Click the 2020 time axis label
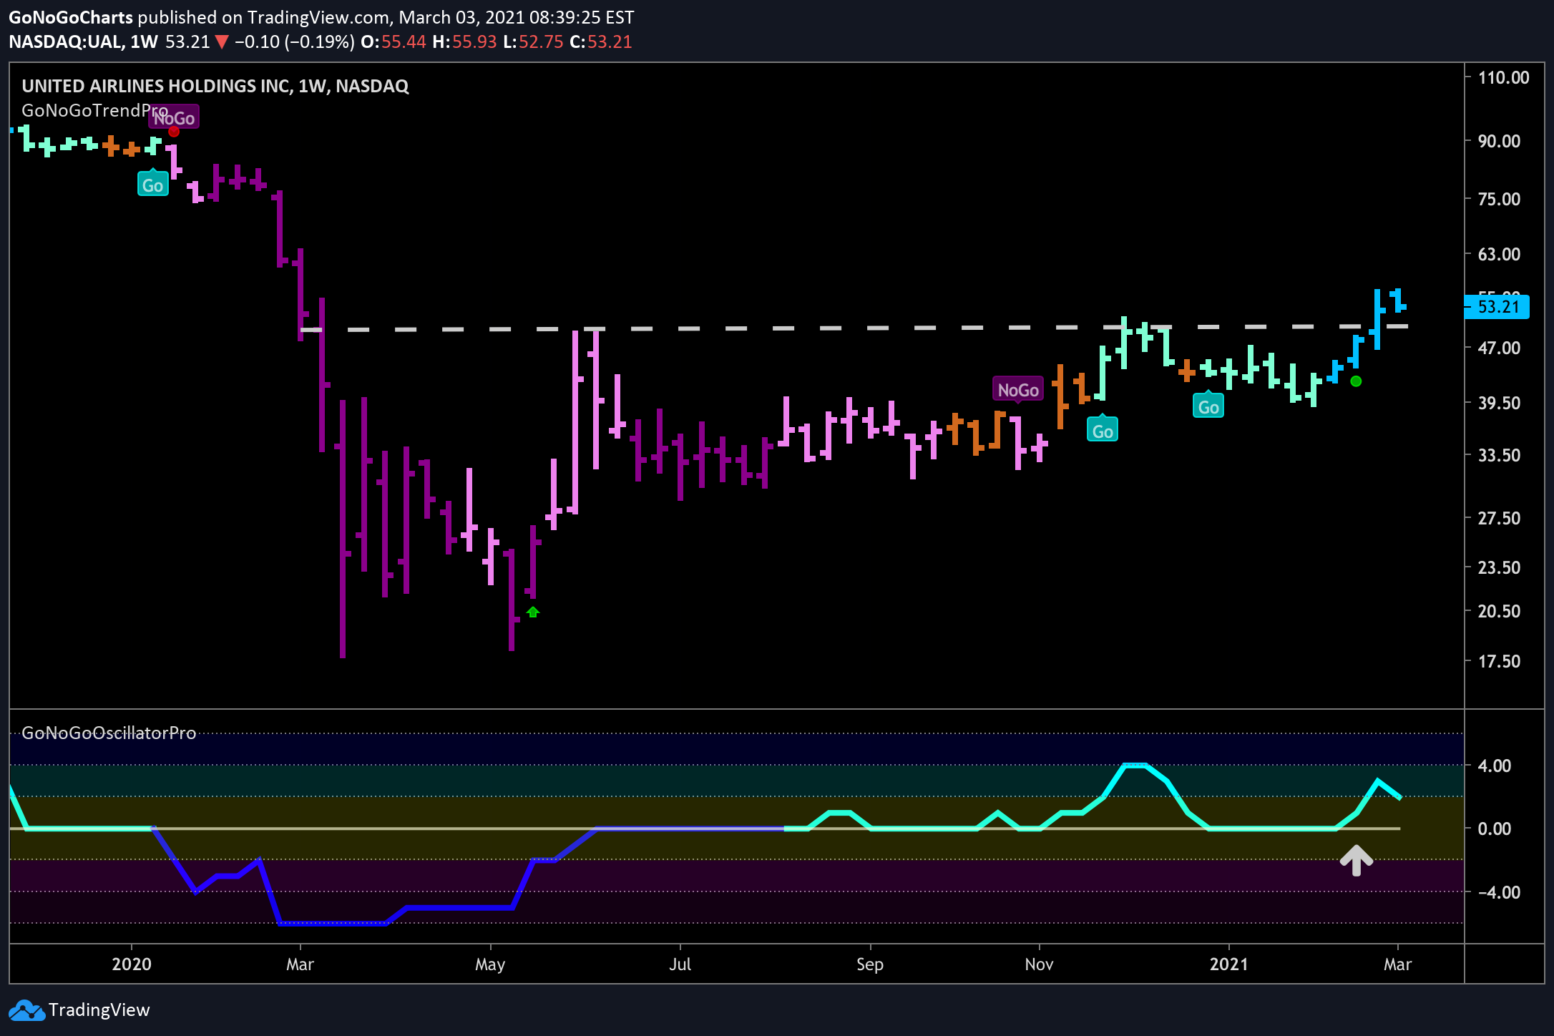1554x1036 pixels. pyautogui.click(x=132, y=964)
